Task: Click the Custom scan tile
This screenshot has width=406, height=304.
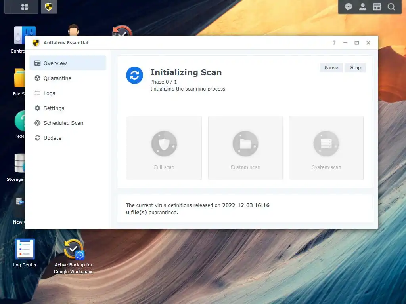Action: pyautogui.click(x=245, y=148)
